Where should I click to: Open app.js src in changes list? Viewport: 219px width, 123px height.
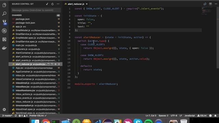click(x=36, y=27)
